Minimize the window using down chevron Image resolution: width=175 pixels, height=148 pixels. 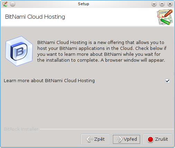(154, 4)
